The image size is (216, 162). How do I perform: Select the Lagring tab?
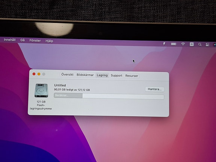tap(102, 75)
